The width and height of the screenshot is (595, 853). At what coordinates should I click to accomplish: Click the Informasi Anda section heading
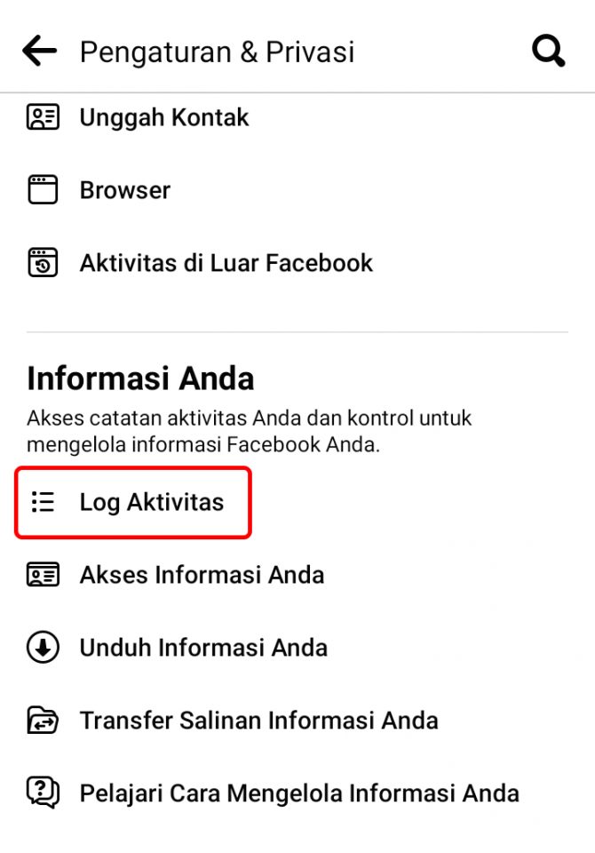[x=140, y=379]
